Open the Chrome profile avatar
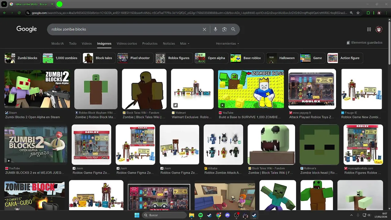Viewport: 391px width, 220px height. point(379,13)
